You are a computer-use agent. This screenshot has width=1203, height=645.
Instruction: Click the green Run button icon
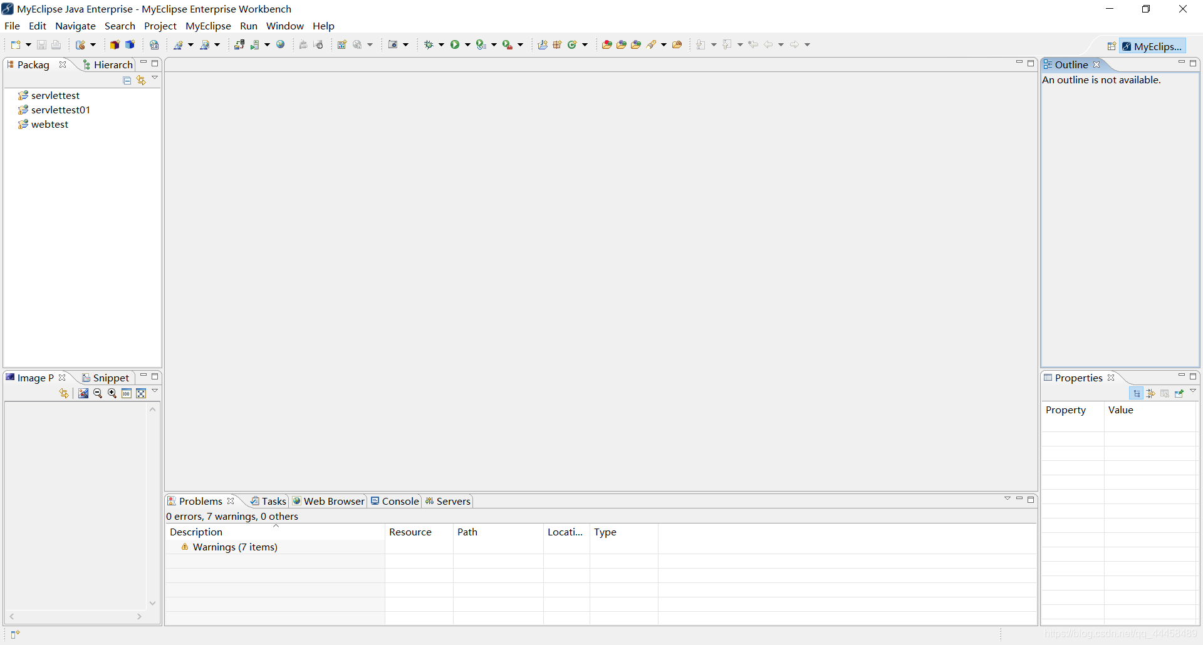pyautogui.click(x=455, y=44)
